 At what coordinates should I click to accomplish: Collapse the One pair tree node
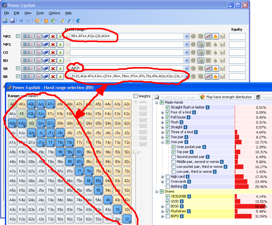click(x=162, y=142)
